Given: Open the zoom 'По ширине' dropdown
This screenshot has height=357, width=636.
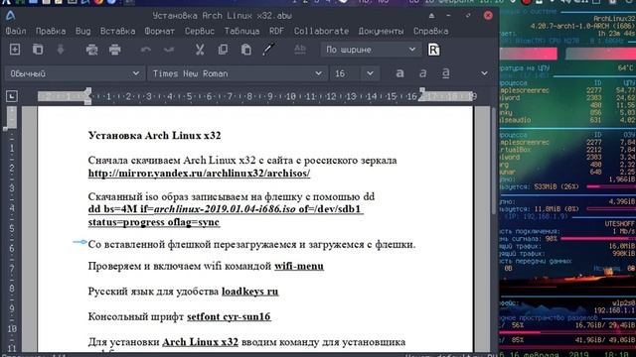Looking at the screenshot, I should click(x=371, y=50).
